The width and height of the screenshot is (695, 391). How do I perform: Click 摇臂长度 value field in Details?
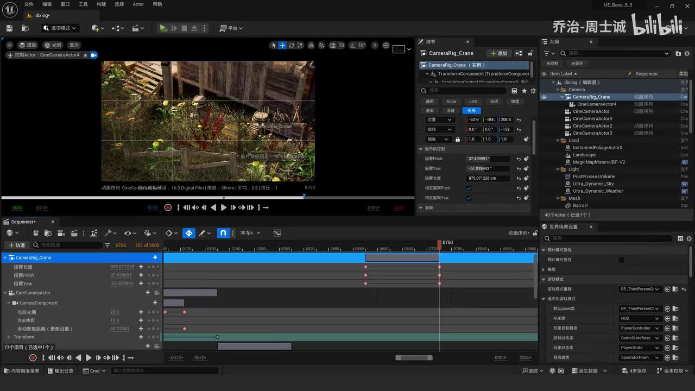tap(489, 178)
